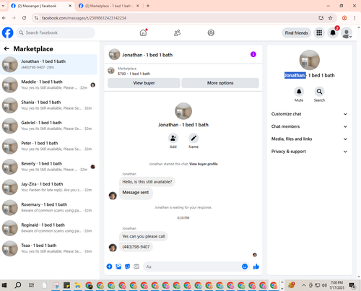Click the (440)798-9407 message bubble
This screenshot has height=291, width=361.
pyautogui.click(x=136, y=247)
